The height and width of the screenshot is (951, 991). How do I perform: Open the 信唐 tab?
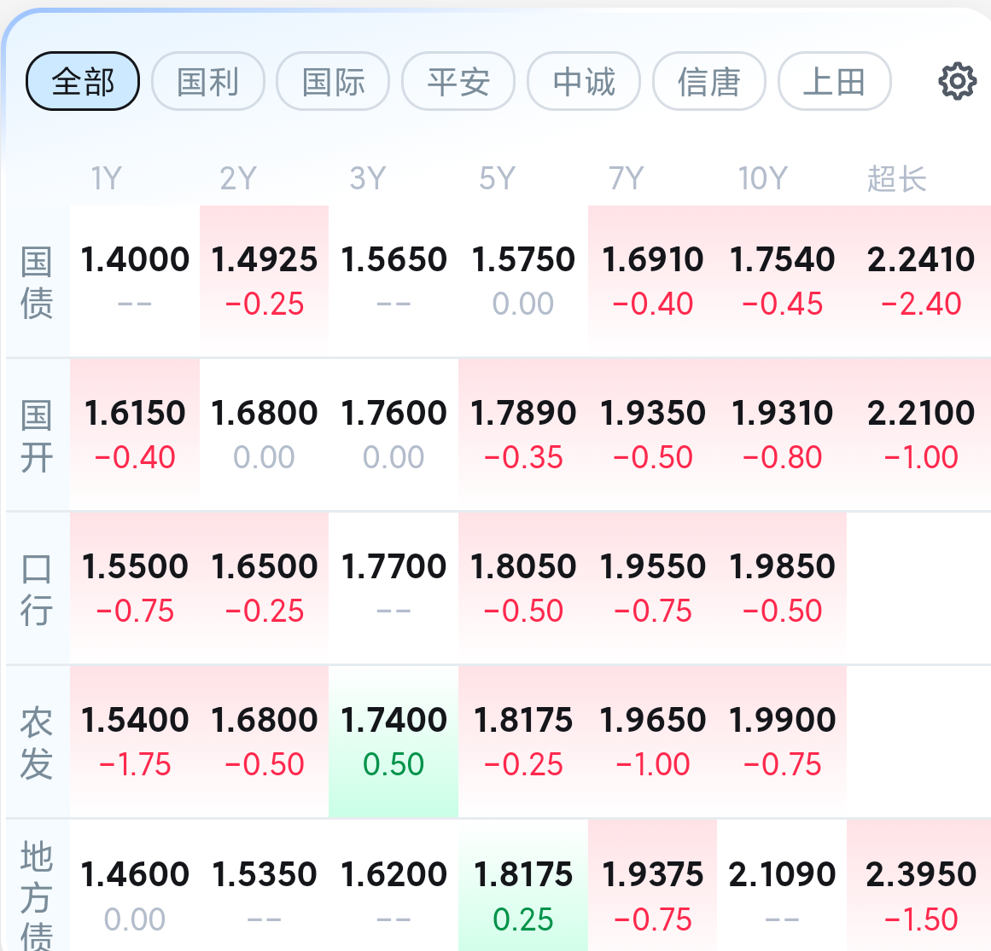709,82
